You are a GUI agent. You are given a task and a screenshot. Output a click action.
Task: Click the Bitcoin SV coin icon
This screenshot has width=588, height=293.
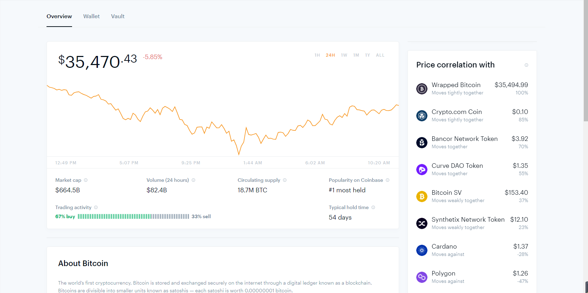click(x=421, y=196)
